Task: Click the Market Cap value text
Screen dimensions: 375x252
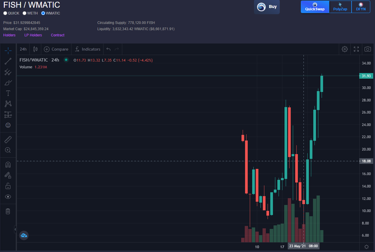Action: (x=26, y=29)
